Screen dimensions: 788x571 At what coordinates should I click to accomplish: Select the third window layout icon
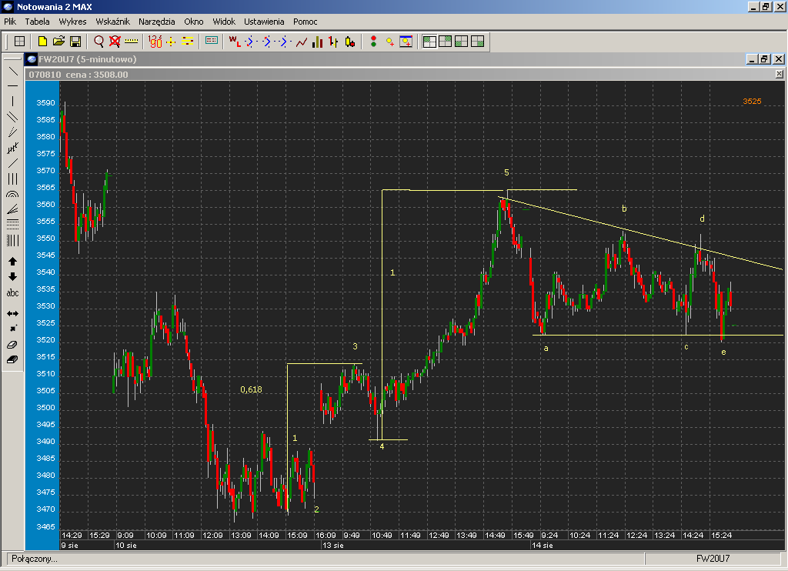pyautogui.click(x=462, y=42)
